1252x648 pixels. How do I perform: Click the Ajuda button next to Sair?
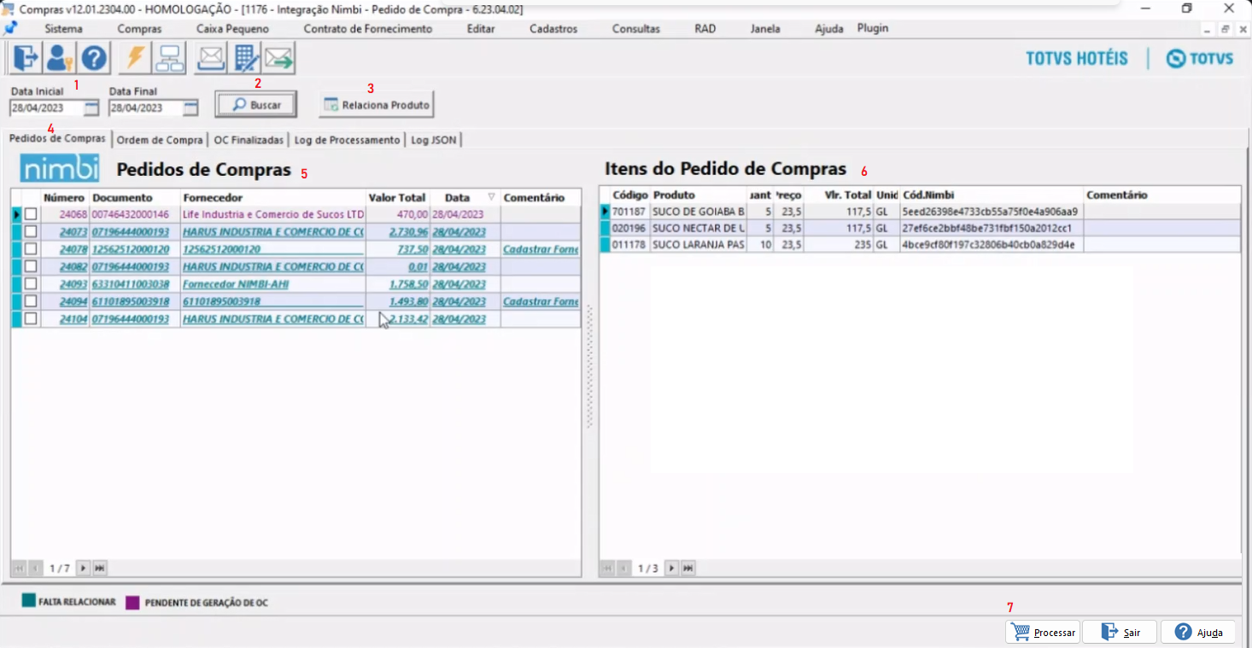1198,632
